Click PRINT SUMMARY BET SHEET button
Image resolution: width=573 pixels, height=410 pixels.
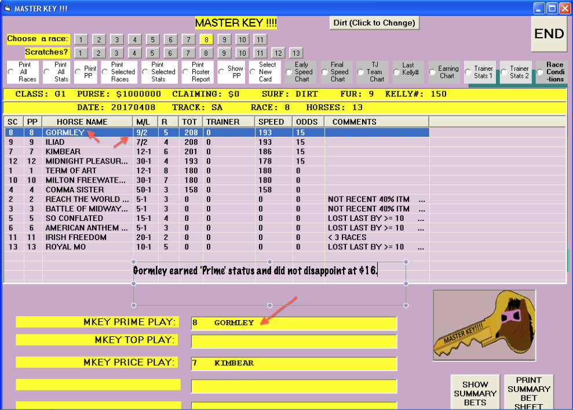point(529,393)
